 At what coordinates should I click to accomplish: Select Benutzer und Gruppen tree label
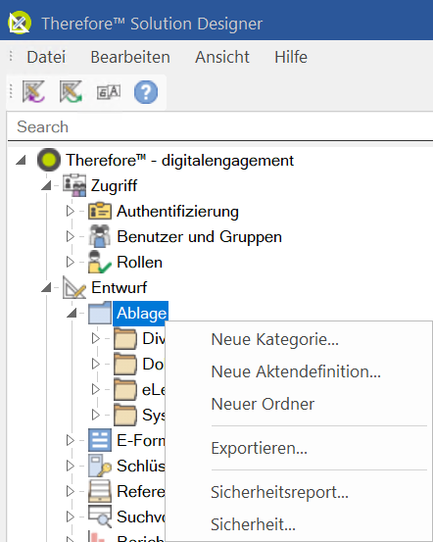pos(200,237)
